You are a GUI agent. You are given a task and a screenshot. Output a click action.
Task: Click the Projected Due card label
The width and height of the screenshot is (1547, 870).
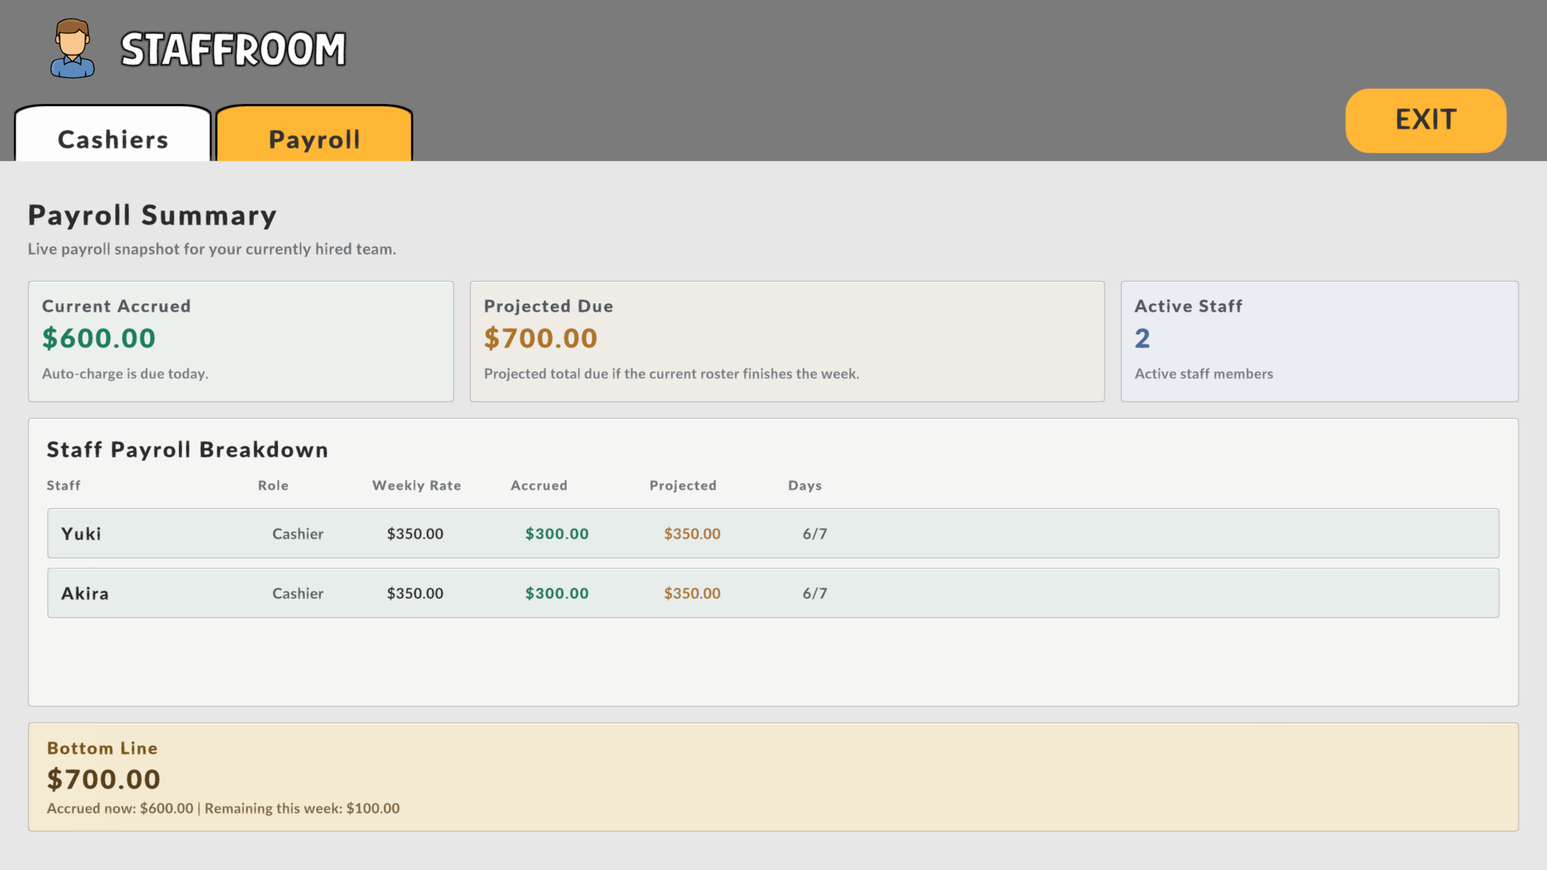(x=549, y=306)
